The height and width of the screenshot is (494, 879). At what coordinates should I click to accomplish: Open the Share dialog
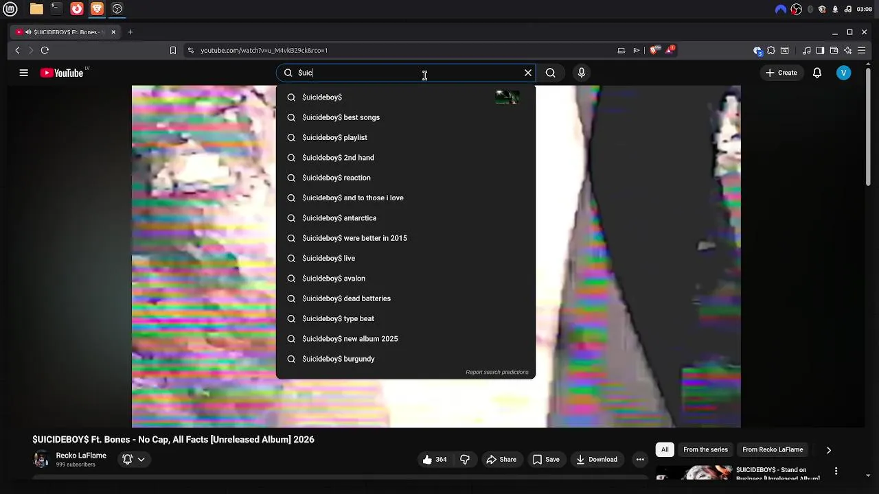point(501,460)
